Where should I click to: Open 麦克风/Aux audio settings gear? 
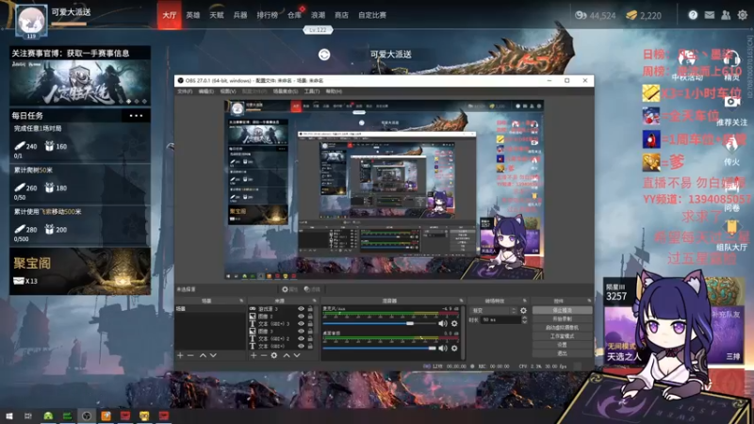pyautogui.click(x=454, y=323)
